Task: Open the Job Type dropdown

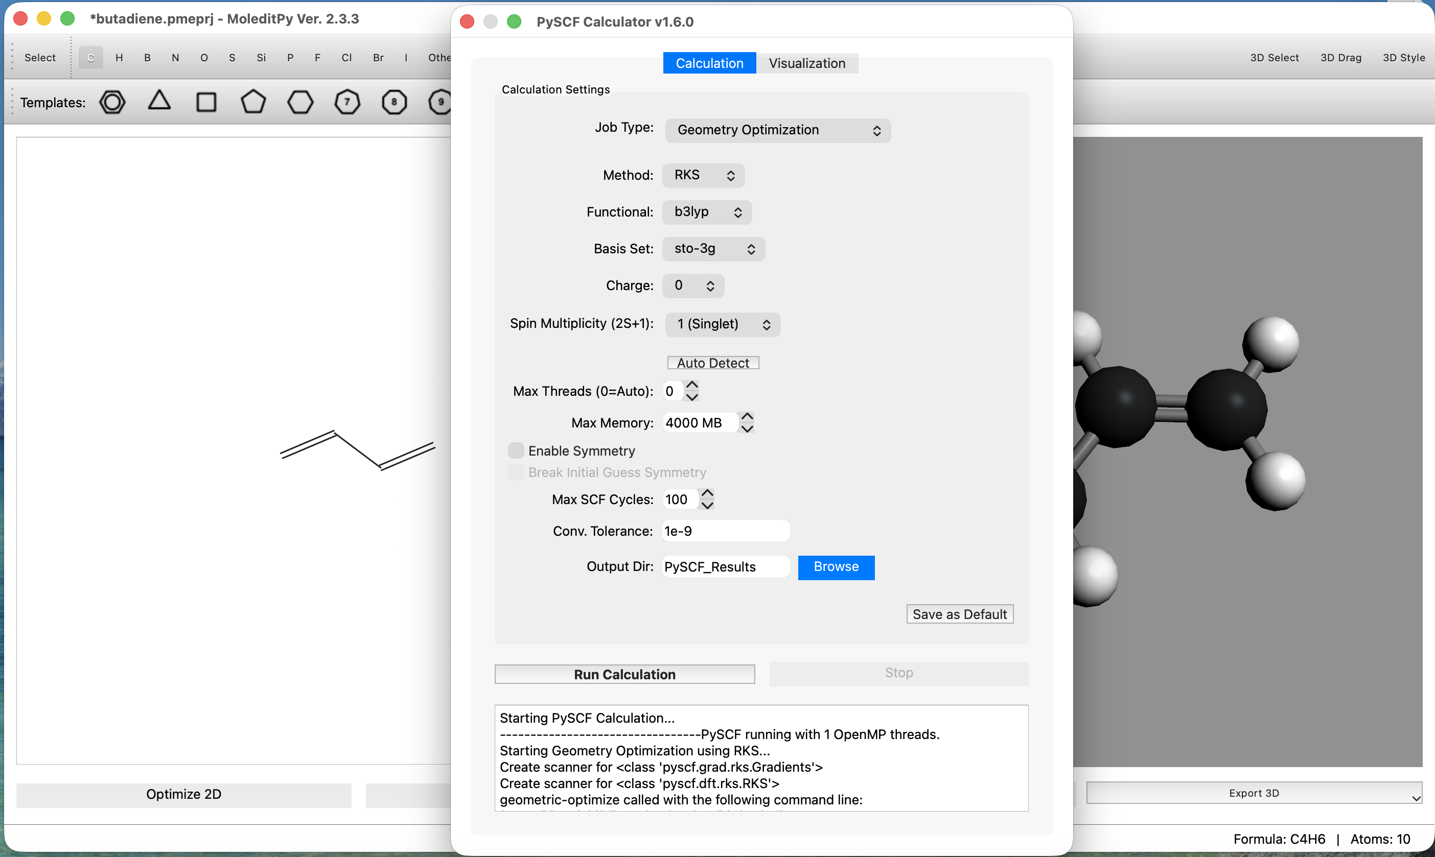Action: (x=777, y=130)
